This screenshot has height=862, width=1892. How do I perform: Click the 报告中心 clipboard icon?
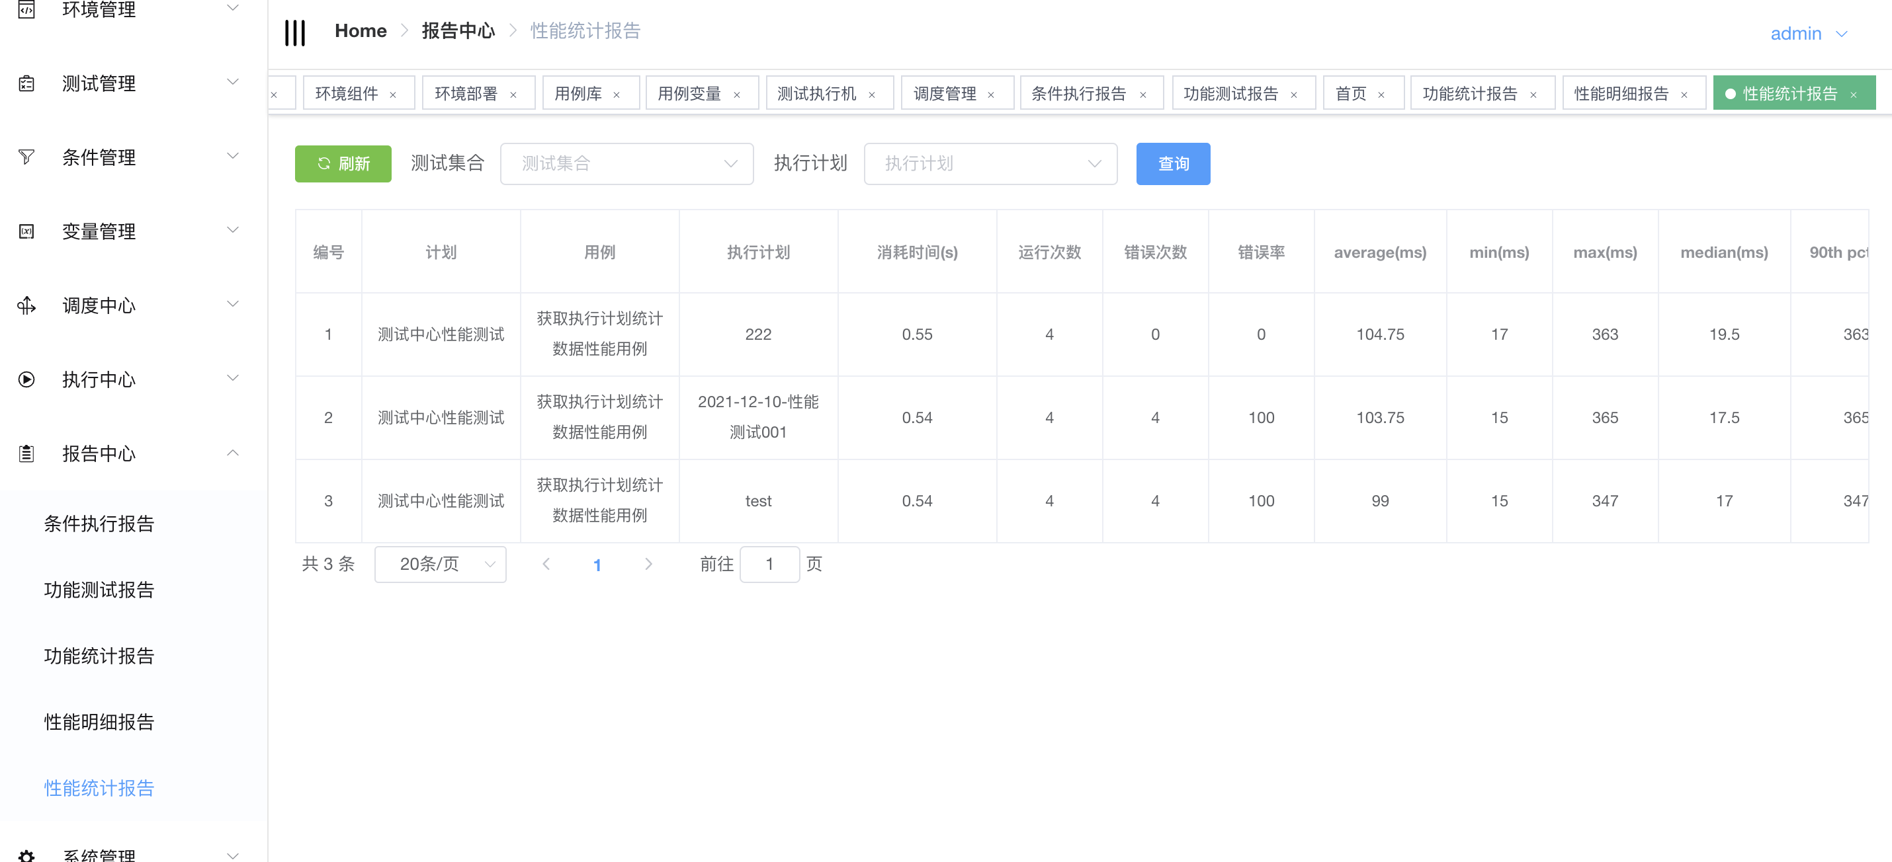click(26, 453)
